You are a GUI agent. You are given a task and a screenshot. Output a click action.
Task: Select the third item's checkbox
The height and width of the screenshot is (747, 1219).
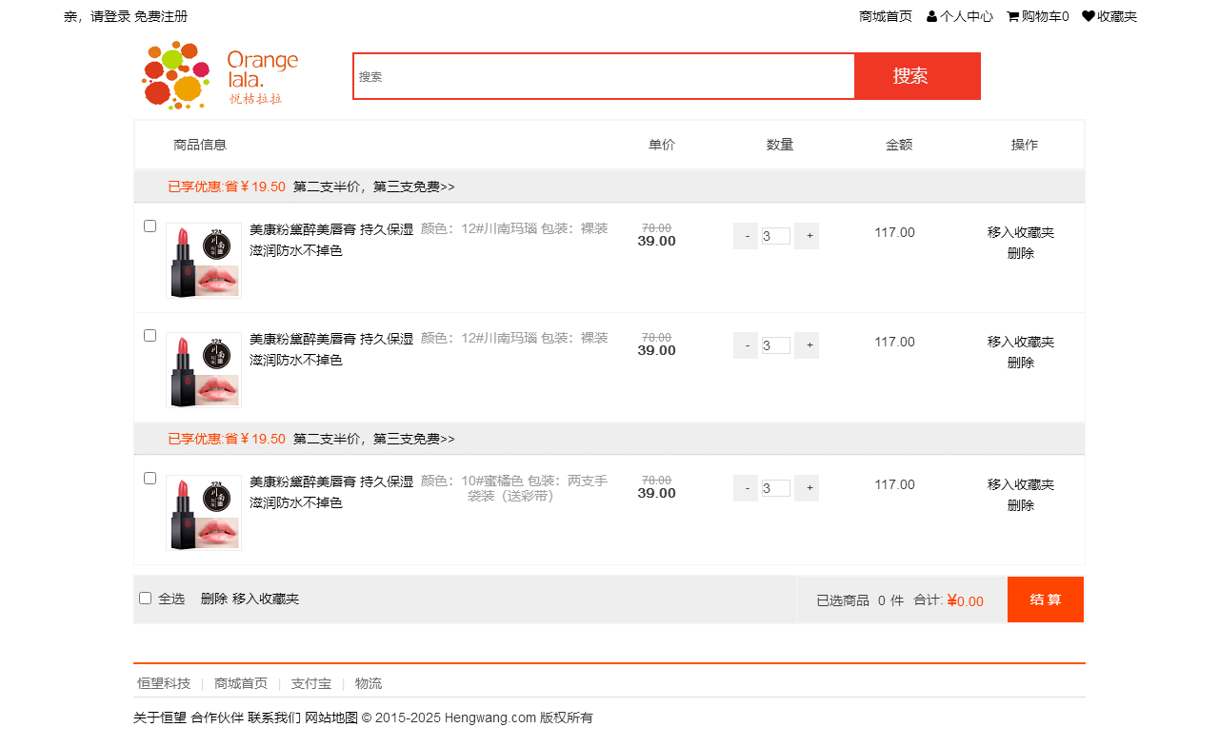(x=150, y=479)
